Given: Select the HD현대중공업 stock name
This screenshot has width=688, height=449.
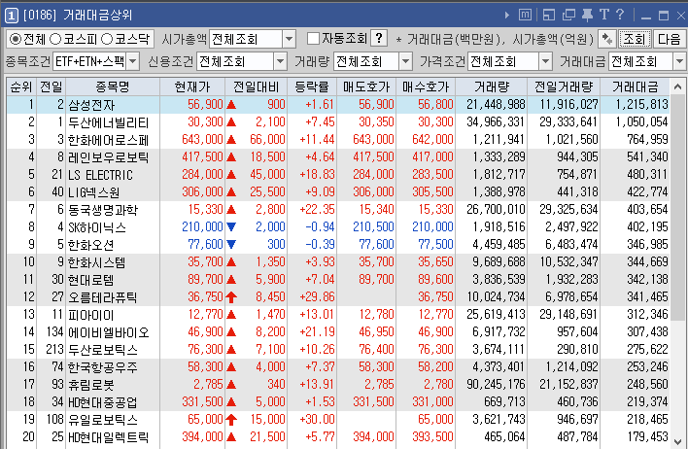Looking at the screenshot, I should click(103, 402).
